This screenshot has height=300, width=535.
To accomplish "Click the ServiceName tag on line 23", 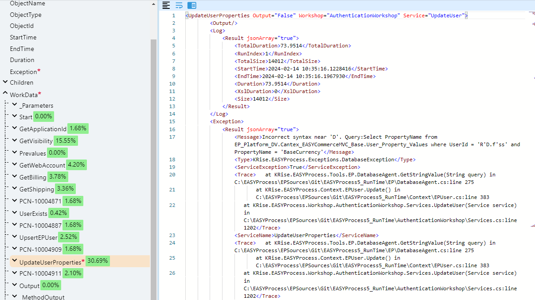I will pos(254,235).
